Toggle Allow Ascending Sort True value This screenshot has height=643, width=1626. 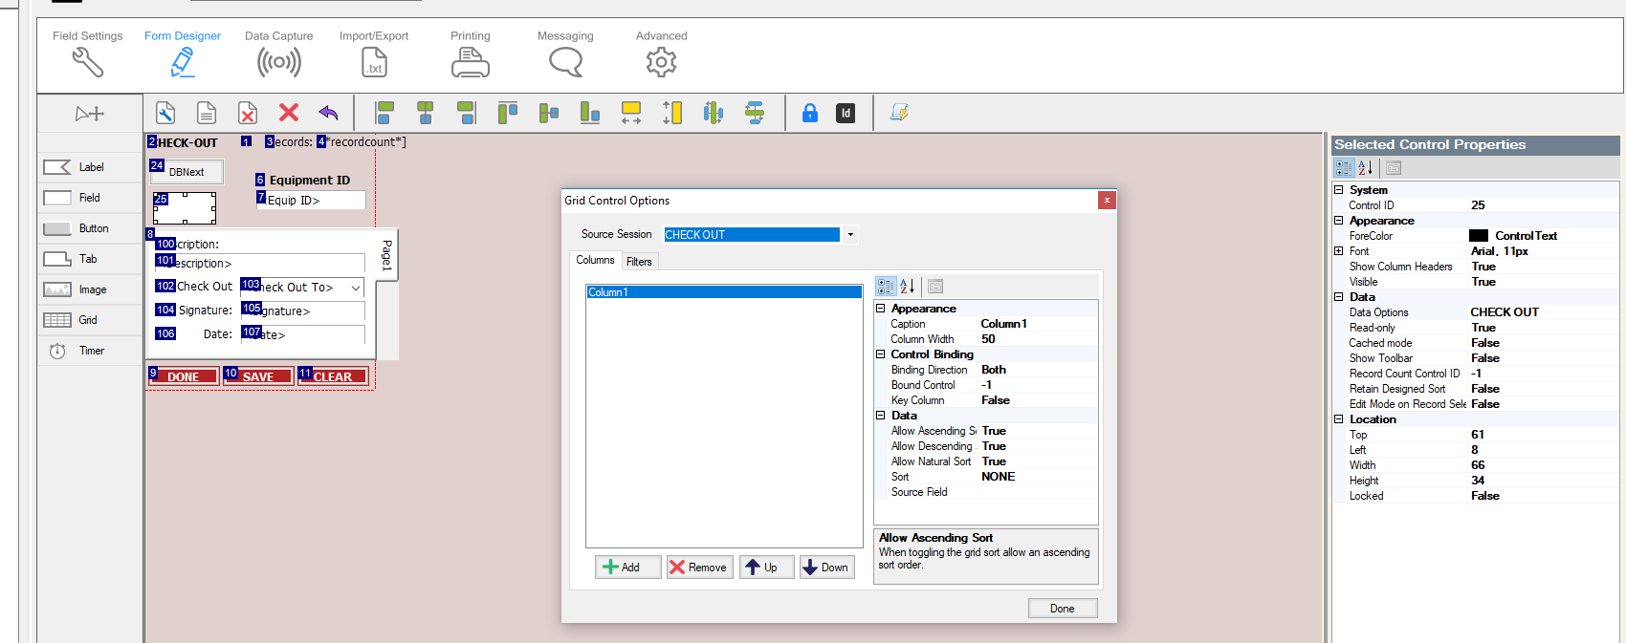click(x=1038, y=431)
